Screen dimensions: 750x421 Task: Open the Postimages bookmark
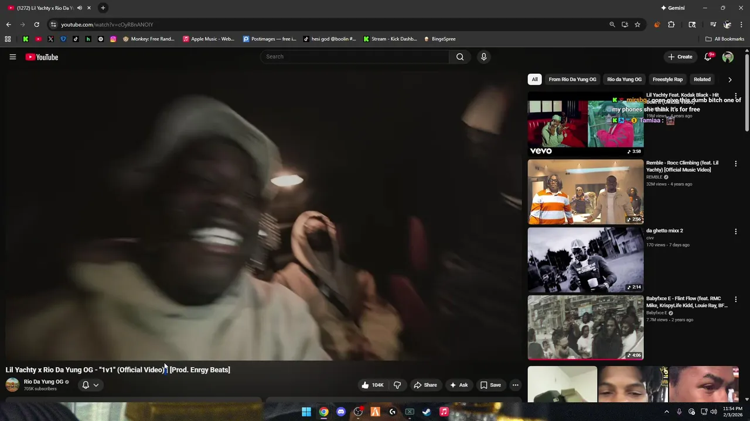[x=270, y=39]
